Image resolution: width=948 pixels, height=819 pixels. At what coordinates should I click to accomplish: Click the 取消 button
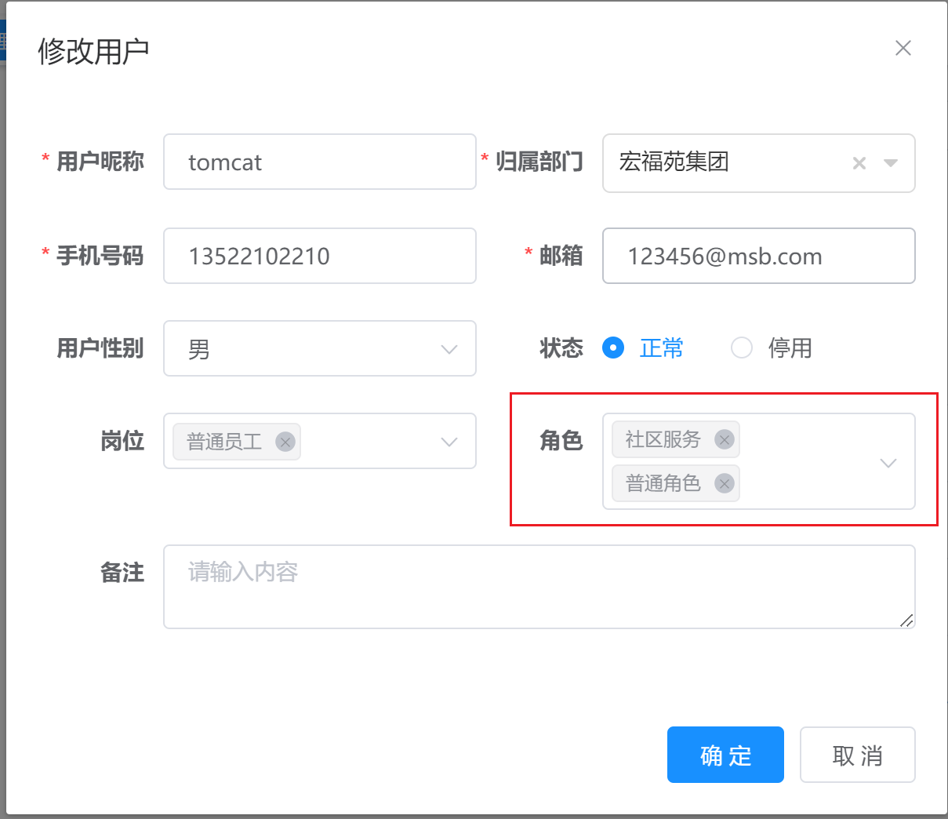858,755
